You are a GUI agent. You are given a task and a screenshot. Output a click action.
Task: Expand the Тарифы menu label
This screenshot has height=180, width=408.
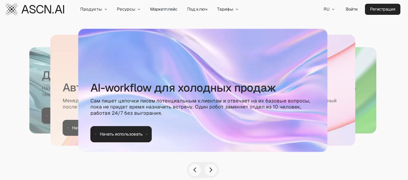point(225,9)
